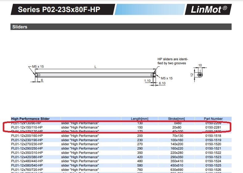The width and height of the screenshot is (243, 173).
Task: Click part number '0150-1525'
Action: coord(213,166)
